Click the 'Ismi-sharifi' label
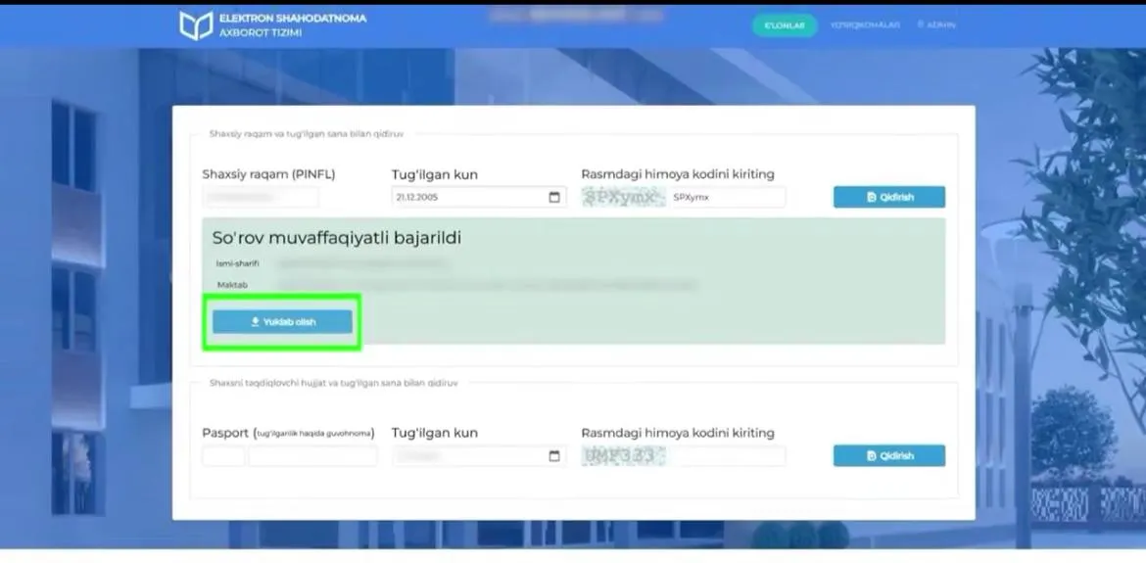 (238, 263)
